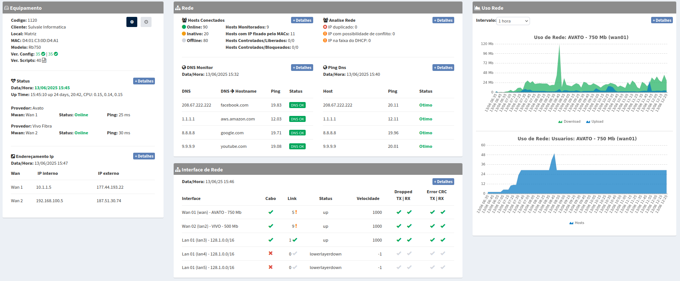Toggle the Download series in chart legend
680x281 pixels.
point(569,122)
